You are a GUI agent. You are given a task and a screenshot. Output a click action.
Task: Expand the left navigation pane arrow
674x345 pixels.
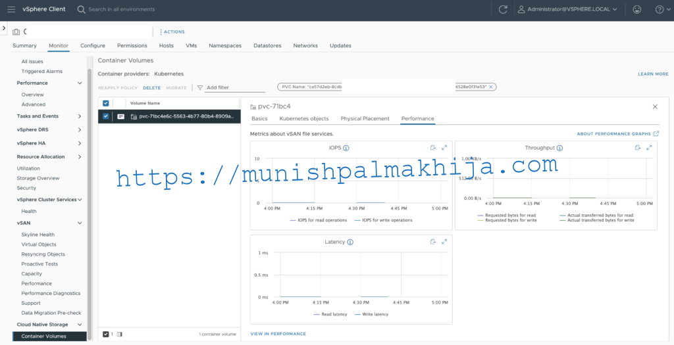pyautogui.click(x=4, y=28)
